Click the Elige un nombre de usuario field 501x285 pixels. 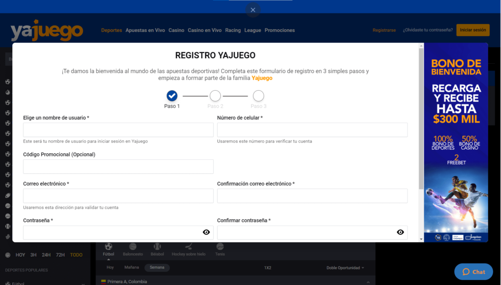point(118,130)
